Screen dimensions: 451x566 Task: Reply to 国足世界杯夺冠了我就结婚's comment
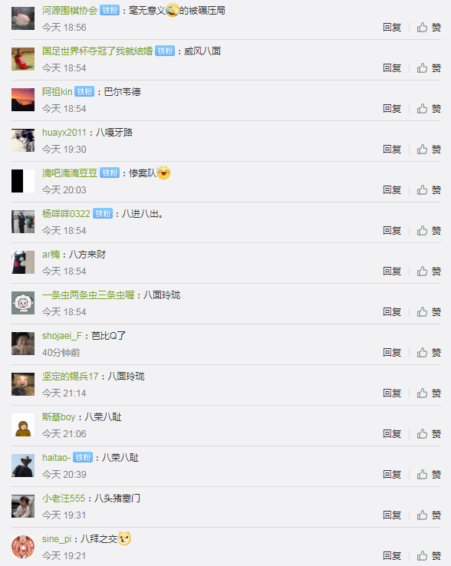(392, 67)
